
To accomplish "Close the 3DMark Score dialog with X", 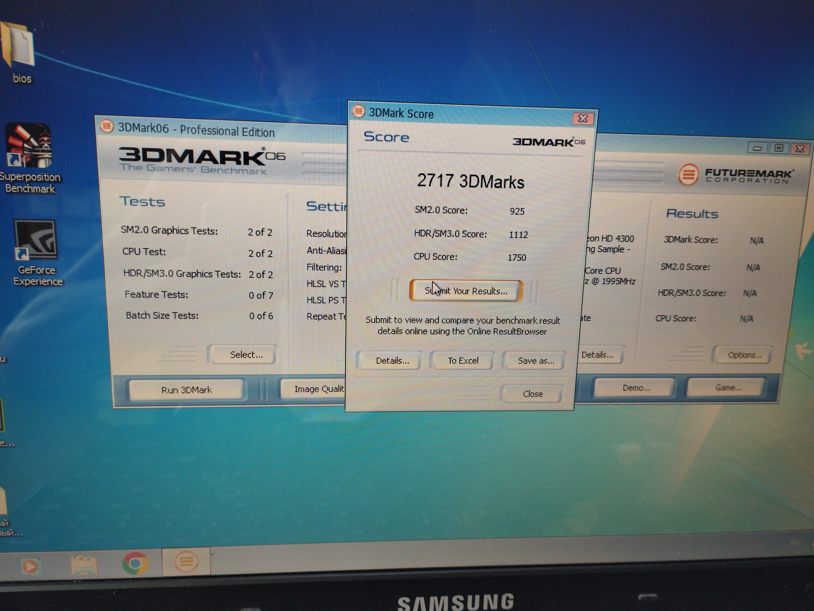I will [x=583, y=118].
